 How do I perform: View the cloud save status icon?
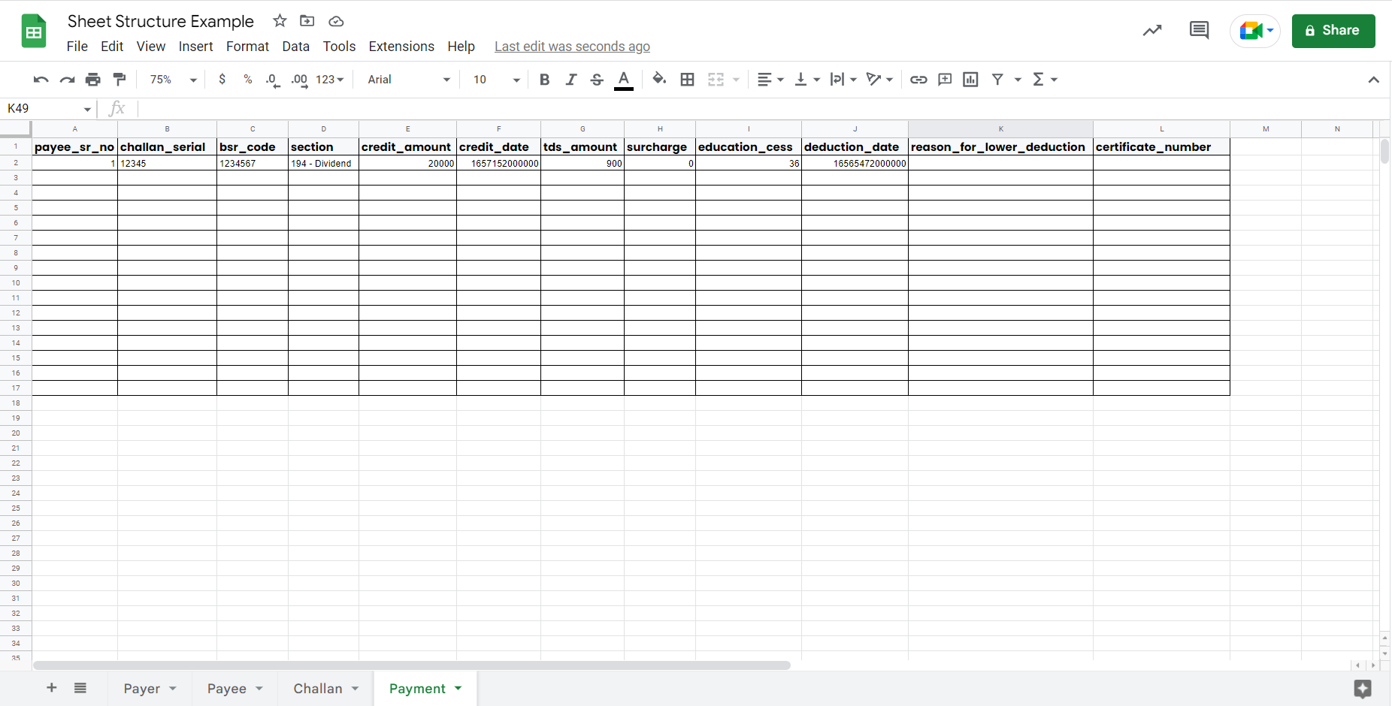click(x=336, y=21)
